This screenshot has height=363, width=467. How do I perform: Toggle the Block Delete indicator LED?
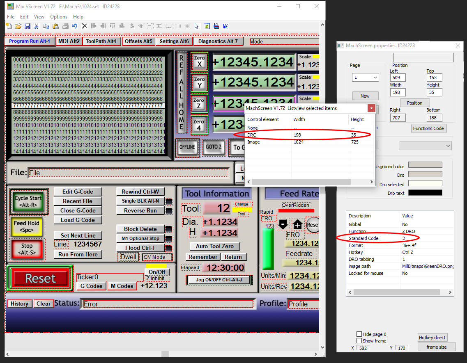[168, 229]
